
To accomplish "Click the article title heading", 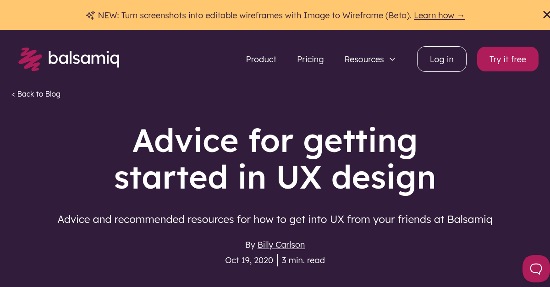I will (275, 159).
